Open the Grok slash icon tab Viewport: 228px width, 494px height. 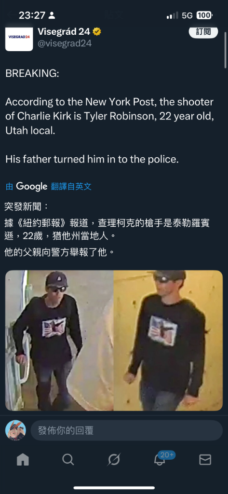point(114,460)
